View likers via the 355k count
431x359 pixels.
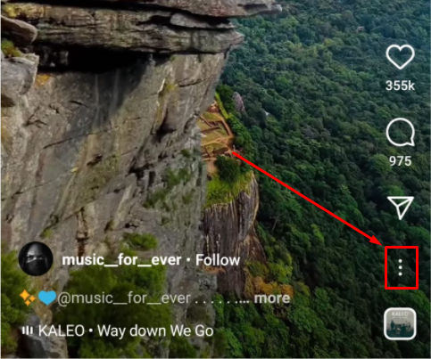pos(400,86)
